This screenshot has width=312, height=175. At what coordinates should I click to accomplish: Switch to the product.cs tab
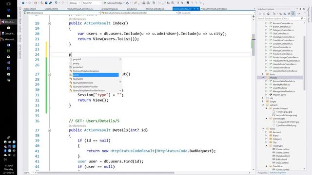(132, 9)
